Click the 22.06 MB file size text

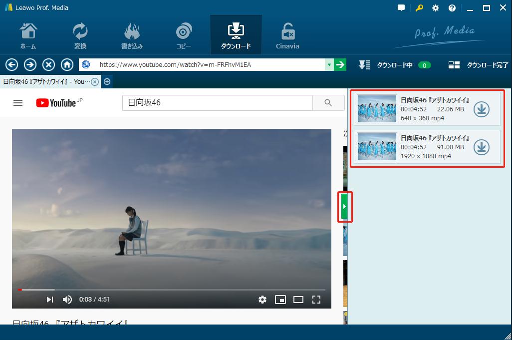(x=451, y=109)
